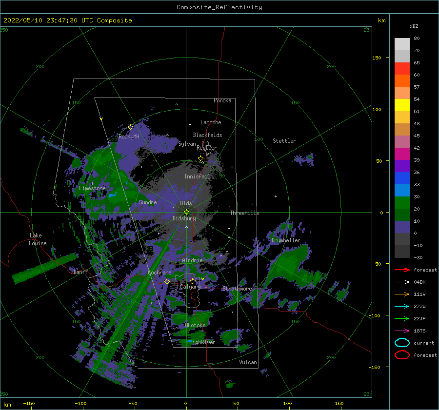Select the ThreeHills label
439x410 pixels.
pos(244,213)
